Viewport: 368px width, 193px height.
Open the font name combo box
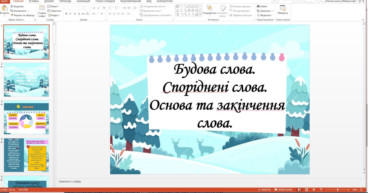[x=74, y=8]
